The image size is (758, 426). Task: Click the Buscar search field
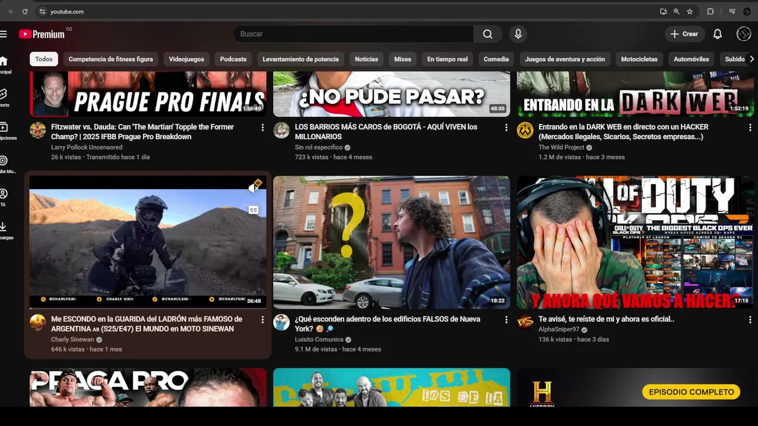[354, 34]
